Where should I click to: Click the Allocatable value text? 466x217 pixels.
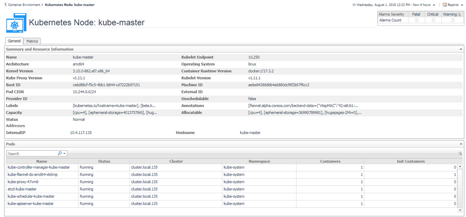point(305,113)
